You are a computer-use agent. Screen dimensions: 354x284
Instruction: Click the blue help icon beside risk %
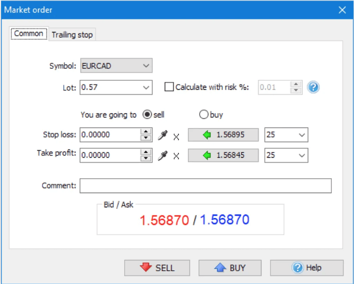click(313, 87)
